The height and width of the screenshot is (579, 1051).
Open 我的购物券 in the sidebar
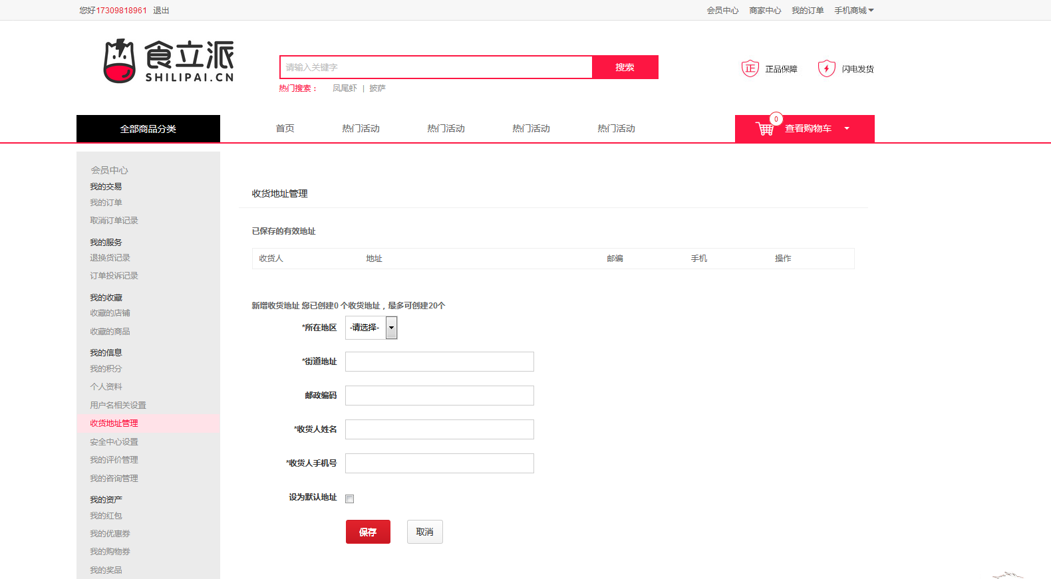110,552
